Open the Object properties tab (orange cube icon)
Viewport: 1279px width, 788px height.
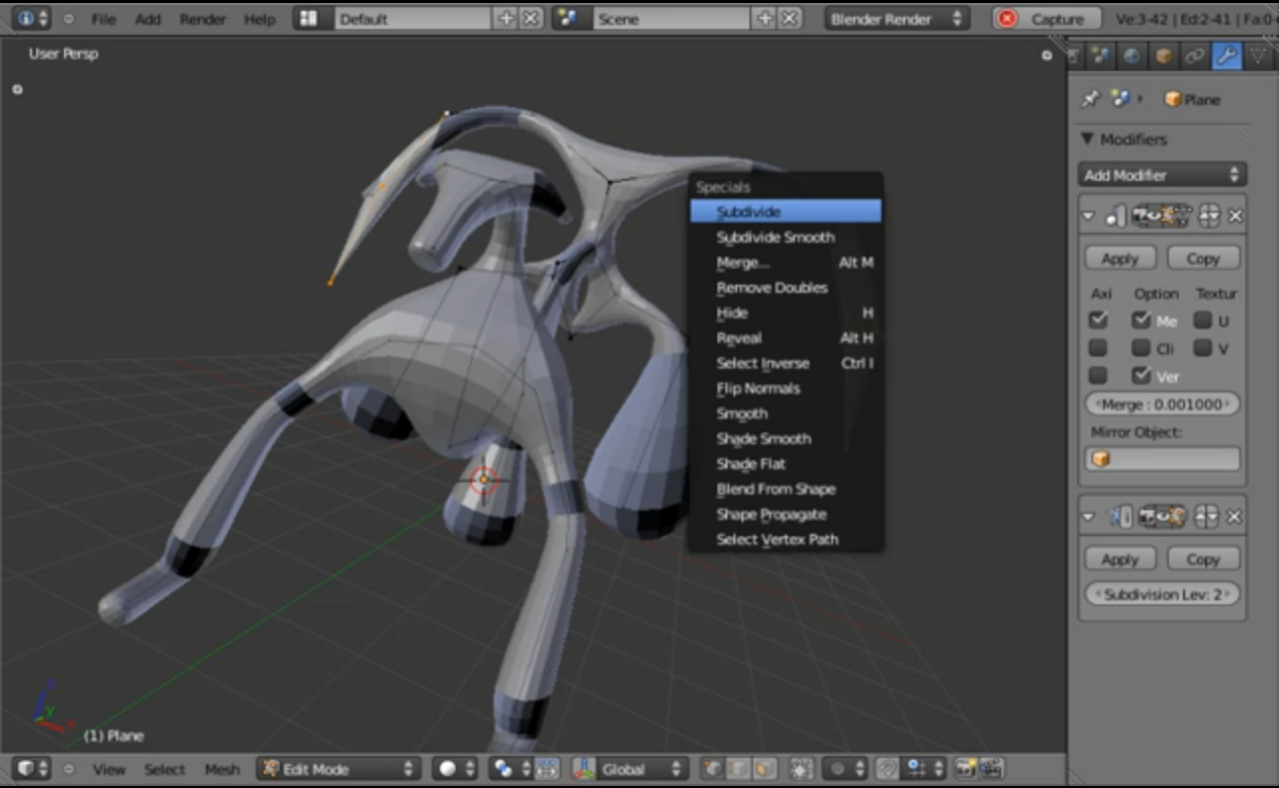point(1162,55)
